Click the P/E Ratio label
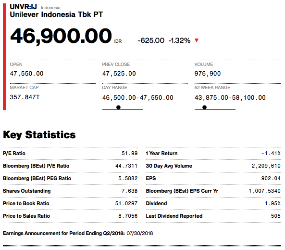 [14, 154]
